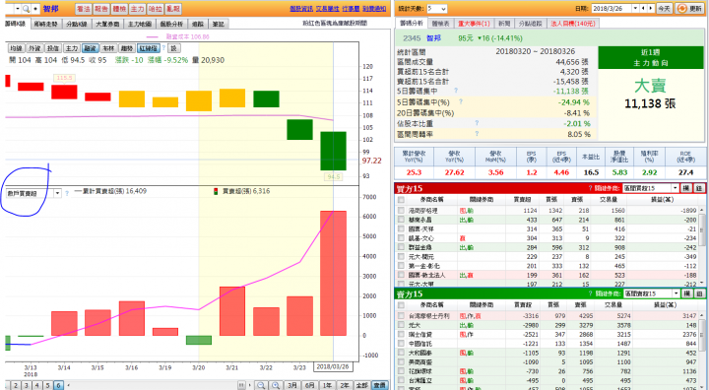Click the stock search magnifier icon
This screenshot has height=390, width=709.
tap(27, 9)
